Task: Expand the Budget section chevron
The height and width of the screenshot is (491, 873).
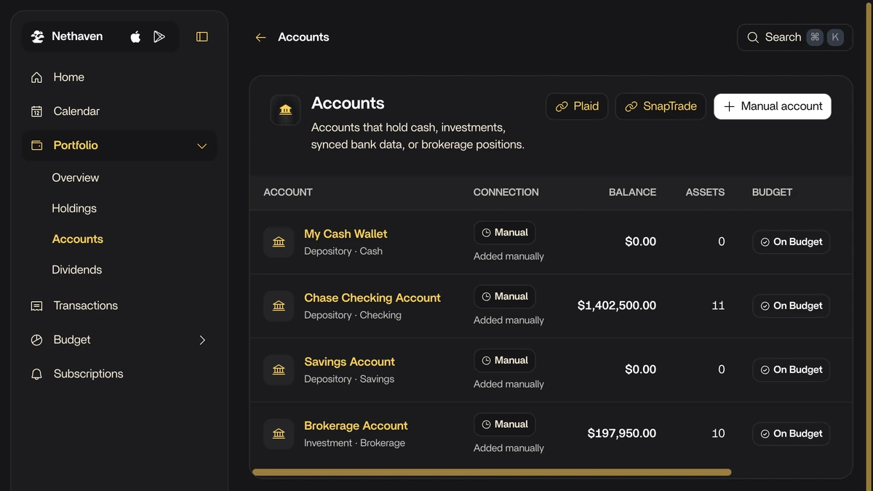Action: point(202,340)
